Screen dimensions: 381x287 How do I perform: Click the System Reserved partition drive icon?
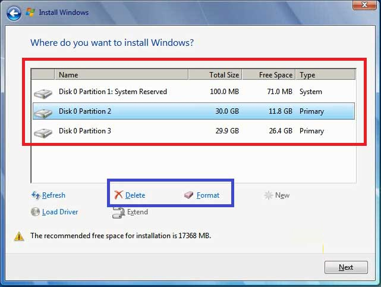click(43, 93)
